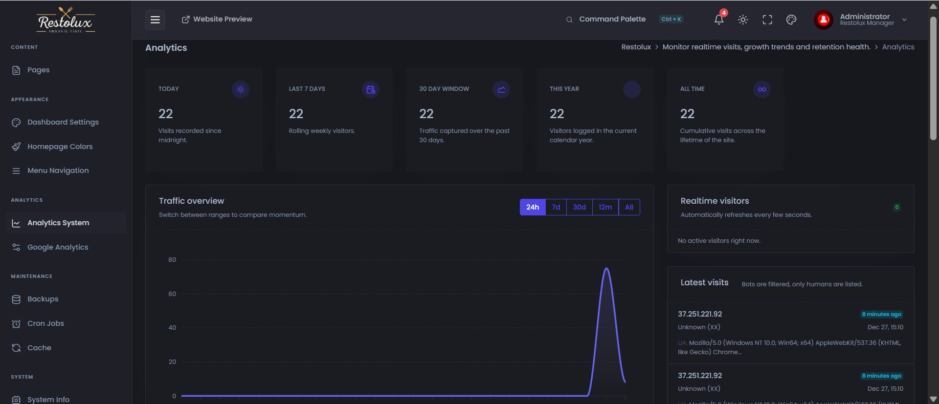Viewport: 939px width, 404px height.
Task: Click the Administrator avatar icon
Action: tap(824, 20)
